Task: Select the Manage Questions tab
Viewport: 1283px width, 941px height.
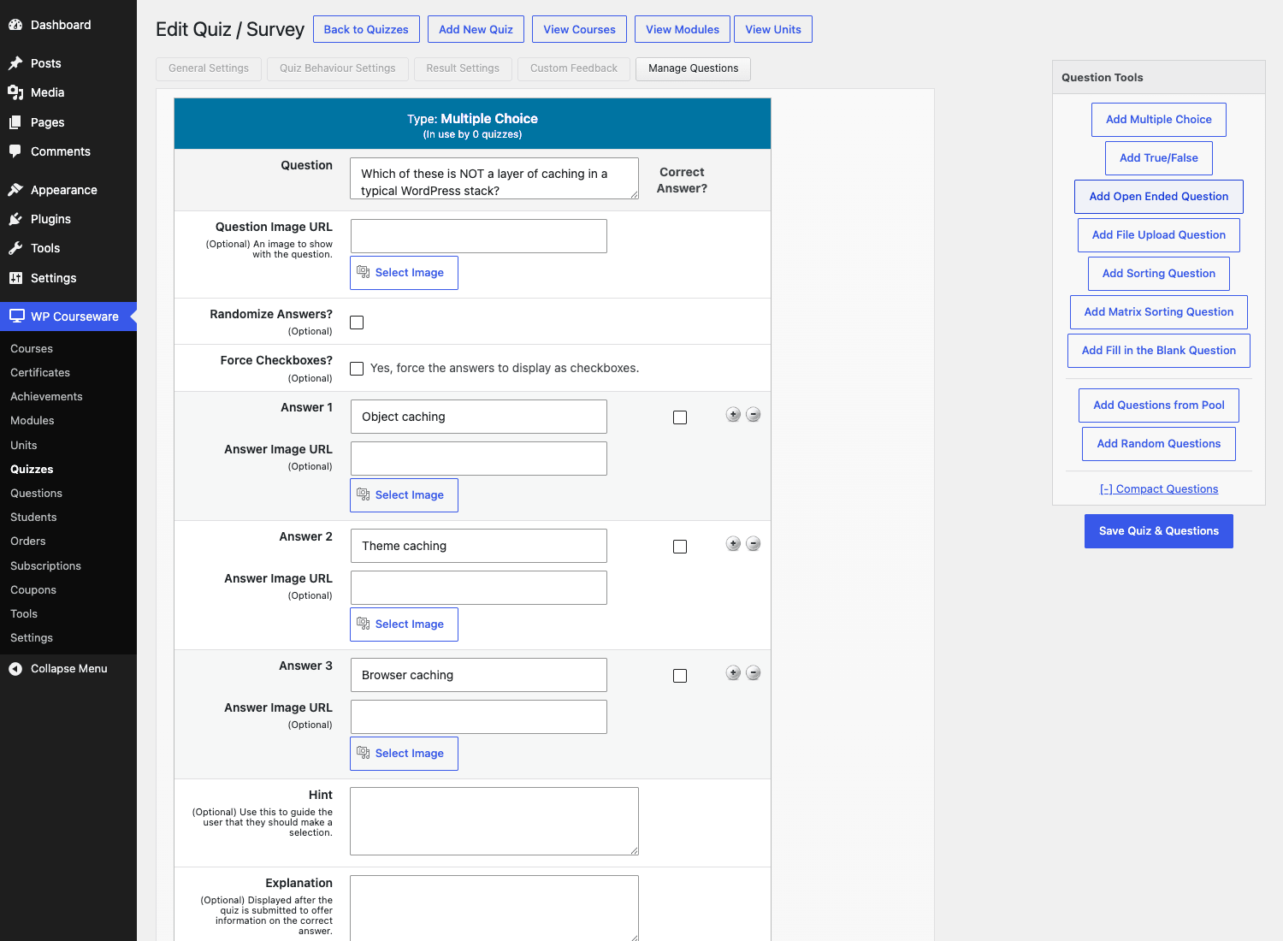Action: pyautogui.click(x=694, y=68)
